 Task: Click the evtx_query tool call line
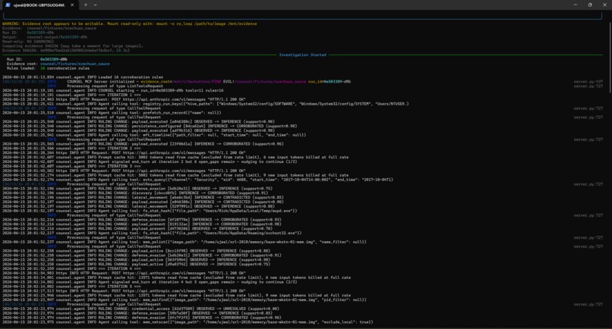click(198, 180)
